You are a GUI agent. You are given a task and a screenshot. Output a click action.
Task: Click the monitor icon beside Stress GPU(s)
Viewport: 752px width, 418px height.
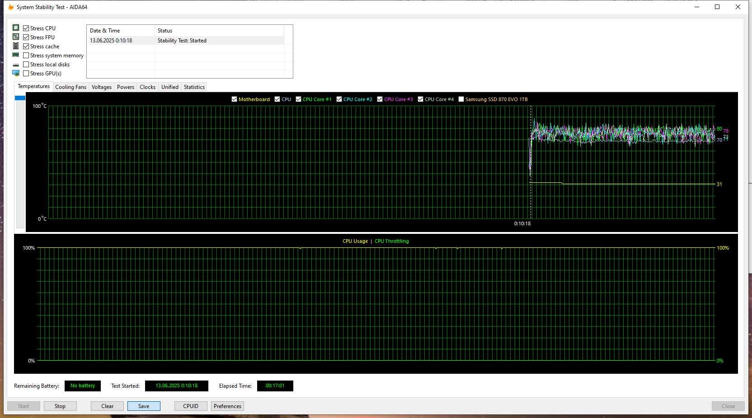click(x=16, y=73)
